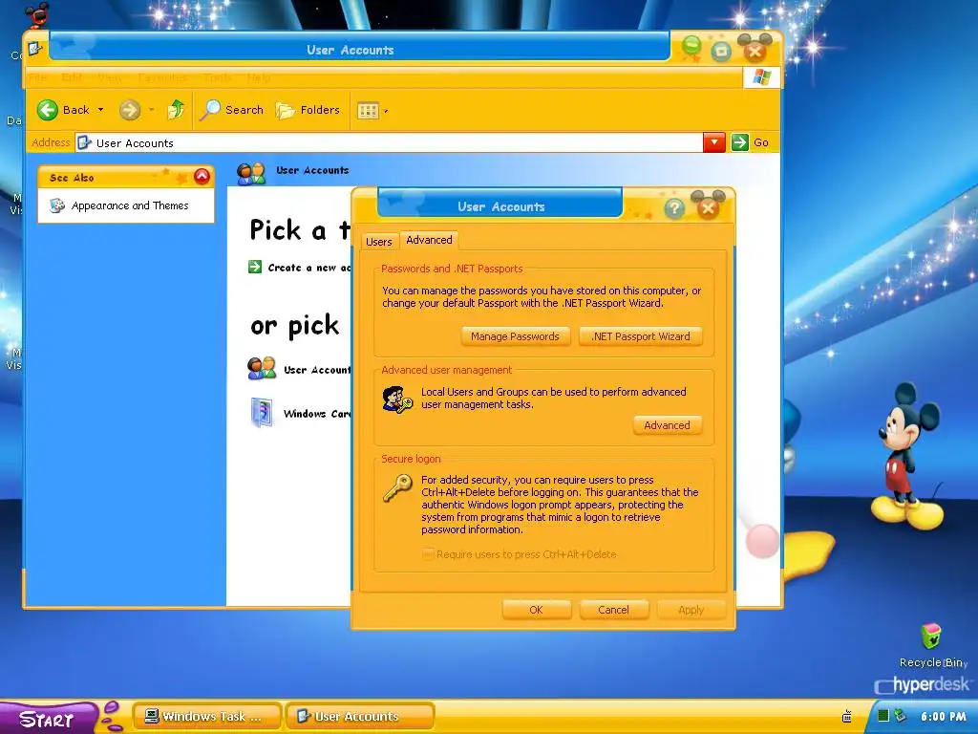The height and width of the screenshot is (734, 978).
Task: Click the Address bar input field
Action: click(390, 143)
